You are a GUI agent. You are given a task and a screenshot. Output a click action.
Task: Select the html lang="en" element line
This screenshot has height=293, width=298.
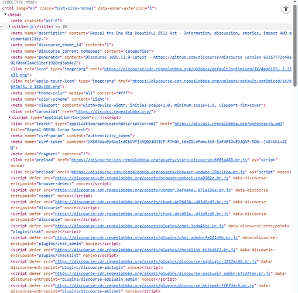(79, 8)
